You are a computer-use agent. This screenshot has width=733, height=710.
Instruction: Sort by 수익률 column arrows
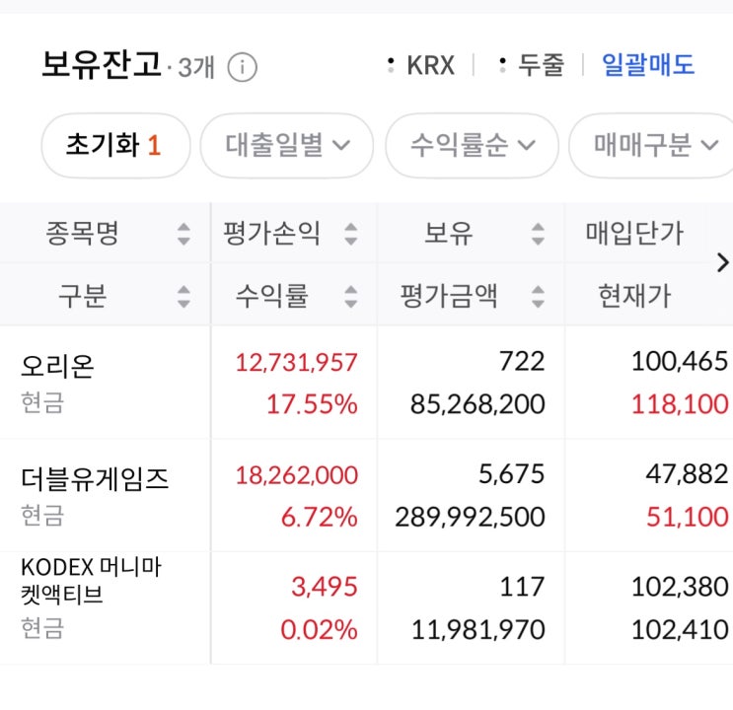351,295
